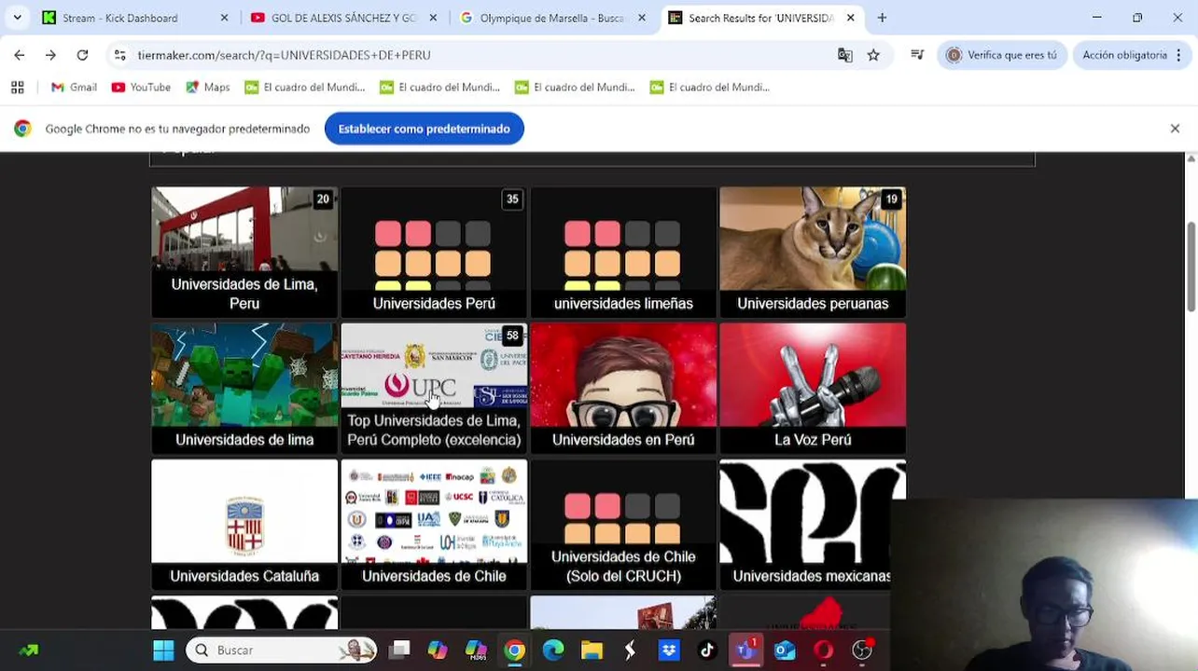
Task: Reload the tiermaker page
Action: [x=82, y=55]
